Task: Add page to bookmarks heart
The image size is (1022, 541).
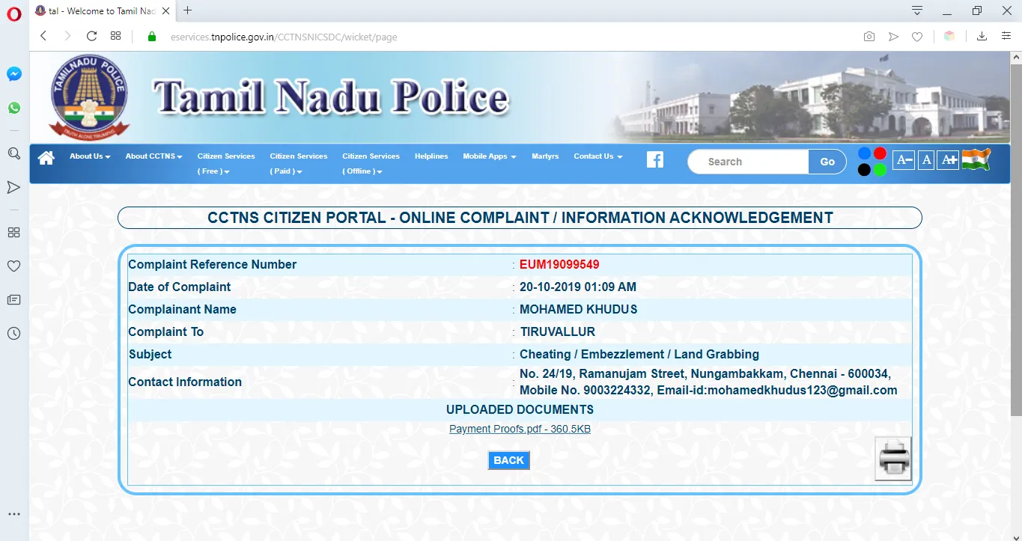Action: point(917,36)
